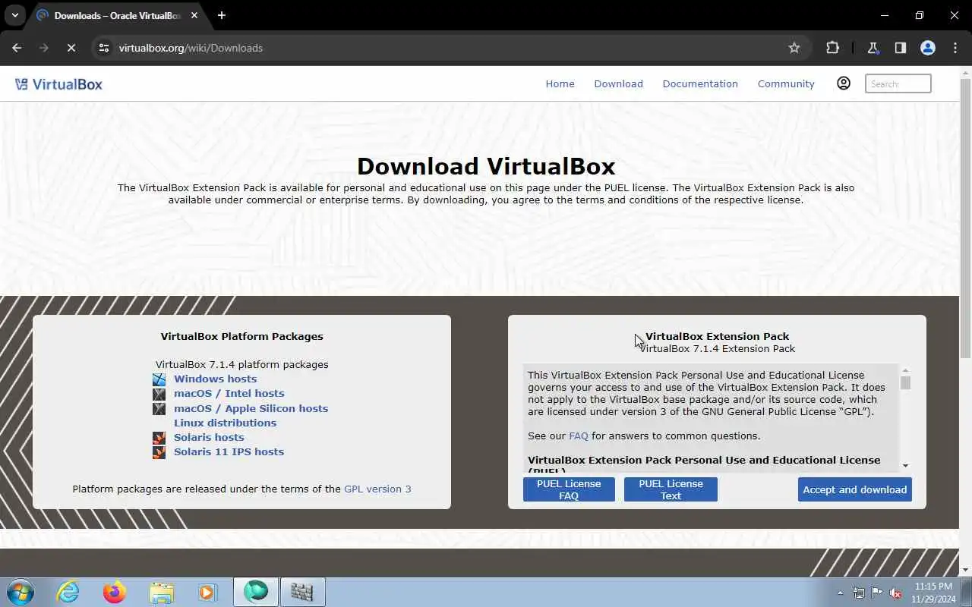Open the brick-wall app on the taskbar
The height and width of the screenshot is (607, 972).
pos(302,592)
